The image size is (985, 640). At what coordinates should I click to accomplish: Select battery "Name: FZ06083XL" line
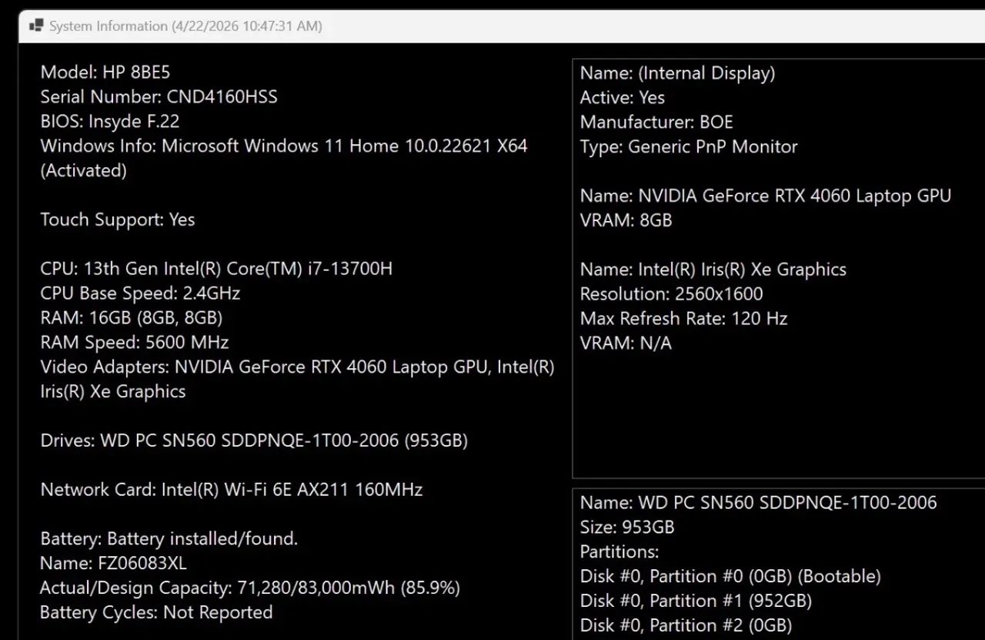click(x=113, y=564)
